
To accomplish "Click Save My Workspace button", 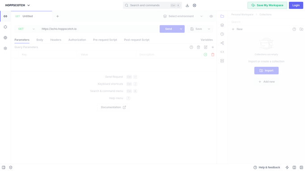I will 267,5.
